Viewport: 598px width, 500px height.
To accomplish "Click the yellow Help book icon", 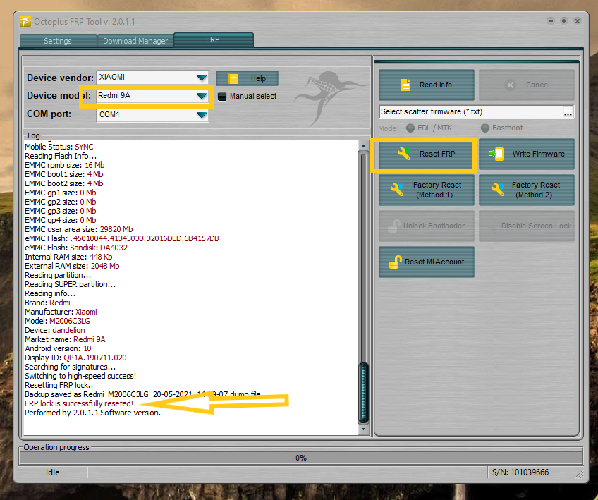I will pos(233,78).
